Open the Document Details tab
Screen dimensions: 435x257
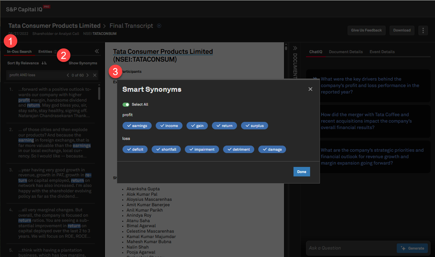click(x=346, y=52)
